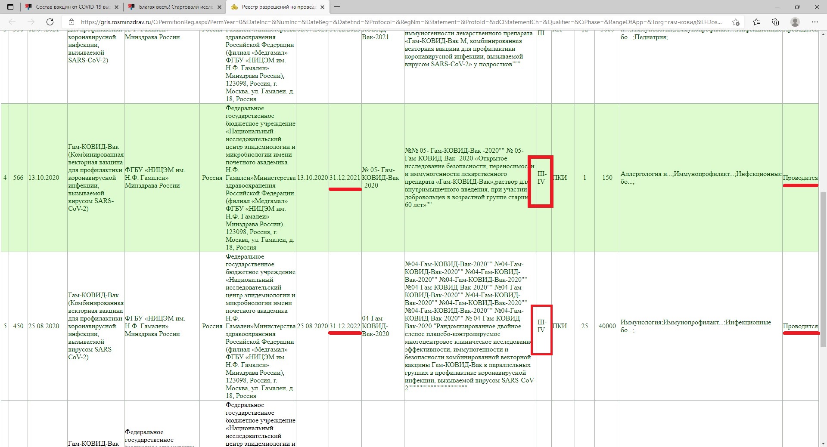View site info via lock icon
Viewport: 827px width, 447px height.
tap(72, 22)
